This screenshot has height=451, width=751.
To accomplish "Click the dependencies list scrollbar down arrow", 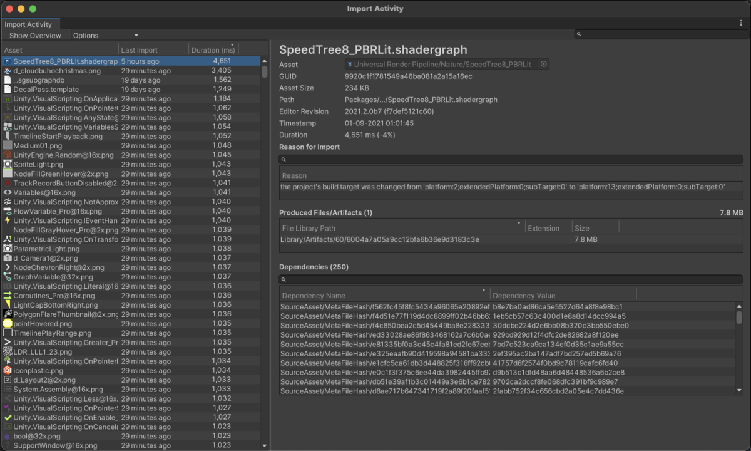I will [739, 390].
